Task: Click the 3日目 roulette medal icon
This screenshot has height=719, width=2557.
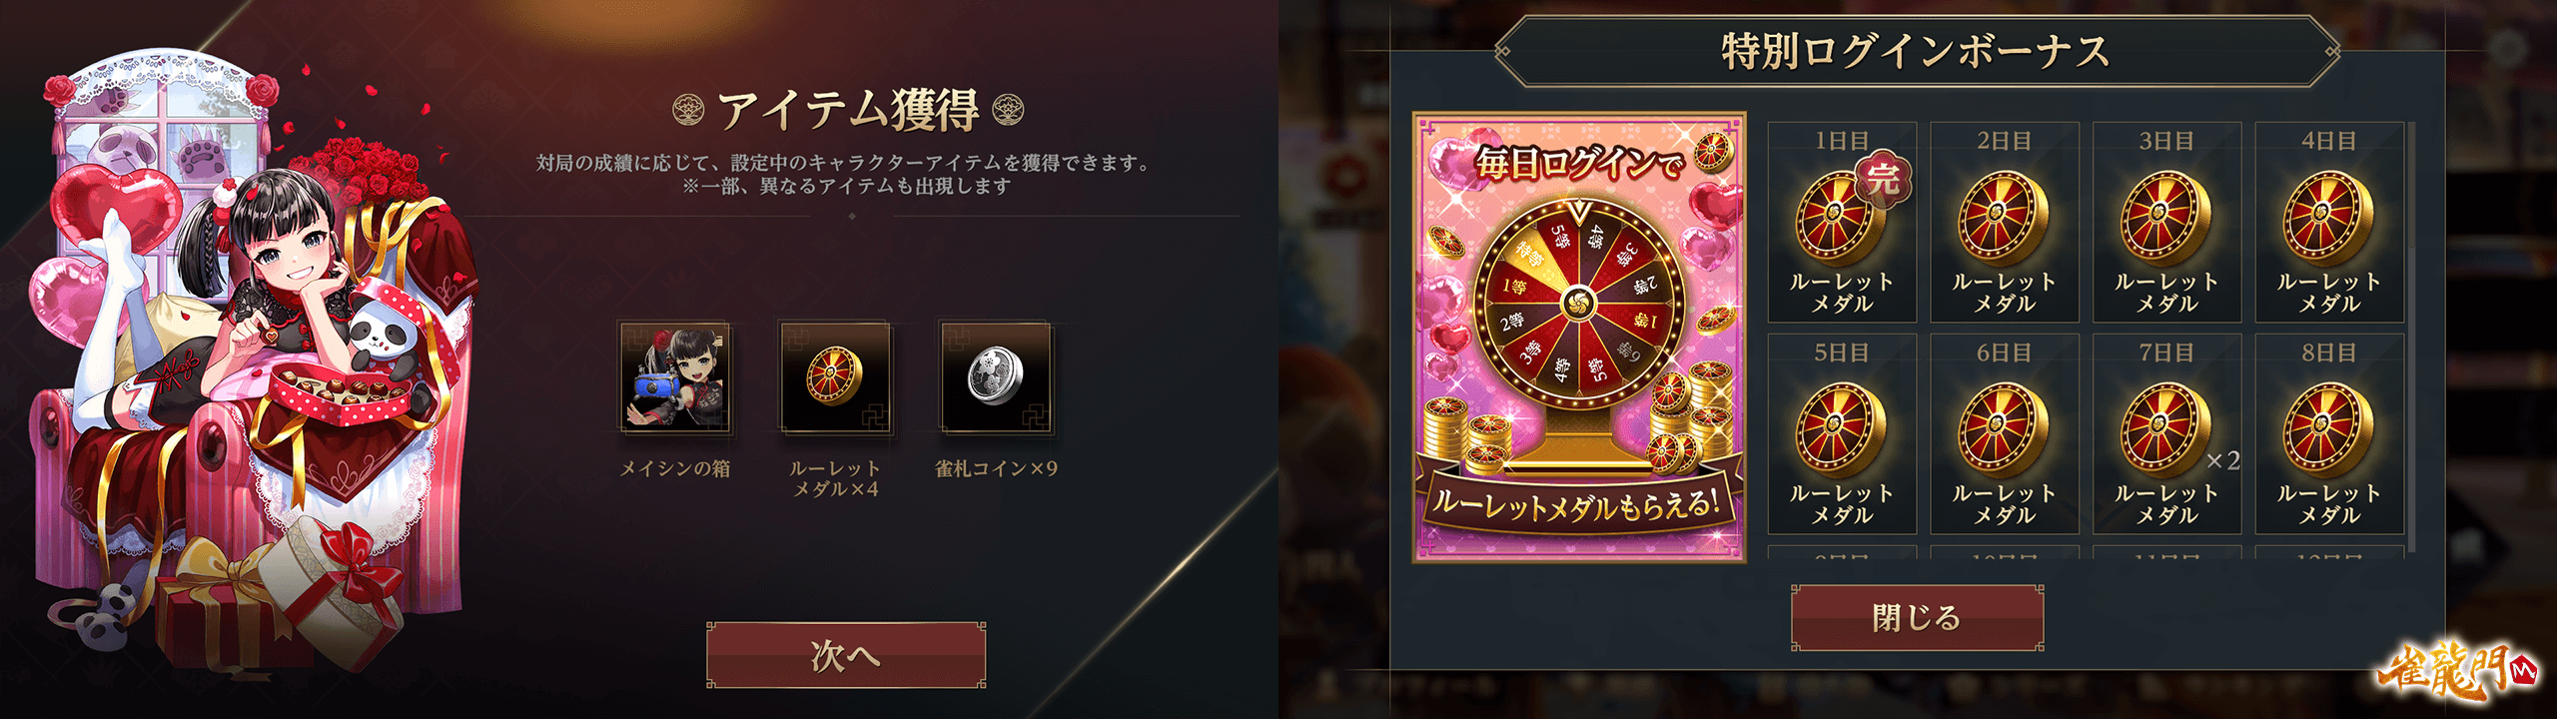Action: (x=2165, y=218)
